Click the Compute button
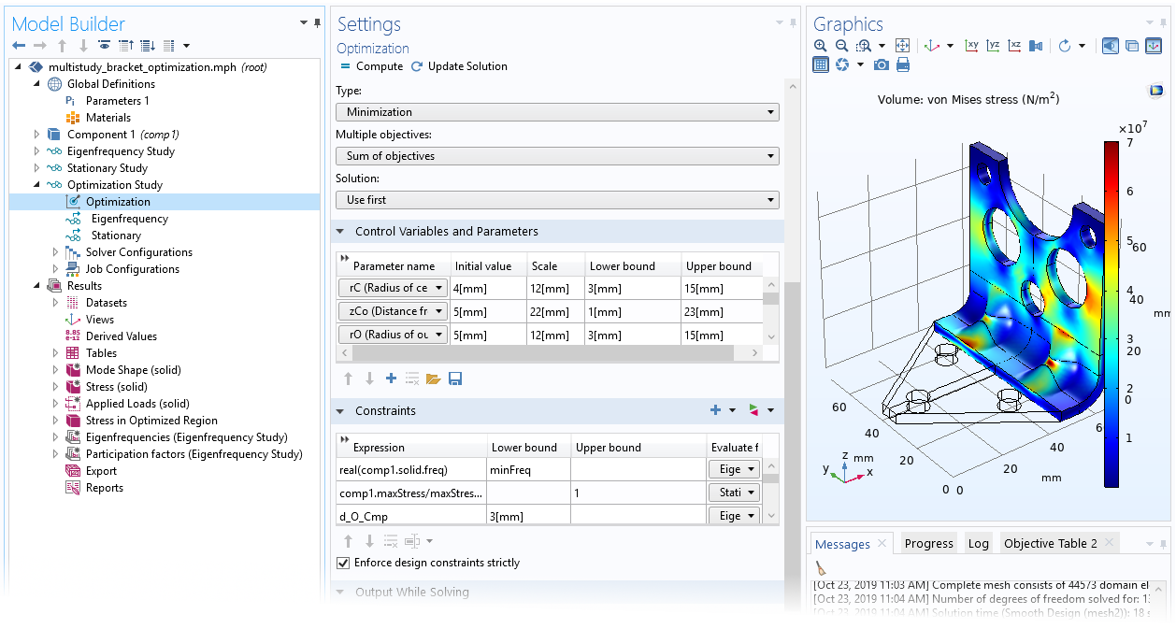This screenshot has height=643, width=1176. [371, 66]
